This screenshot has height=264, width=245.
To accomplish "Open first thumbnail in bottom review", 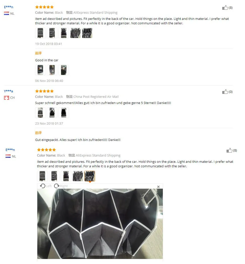I will [x=42, y=176].
